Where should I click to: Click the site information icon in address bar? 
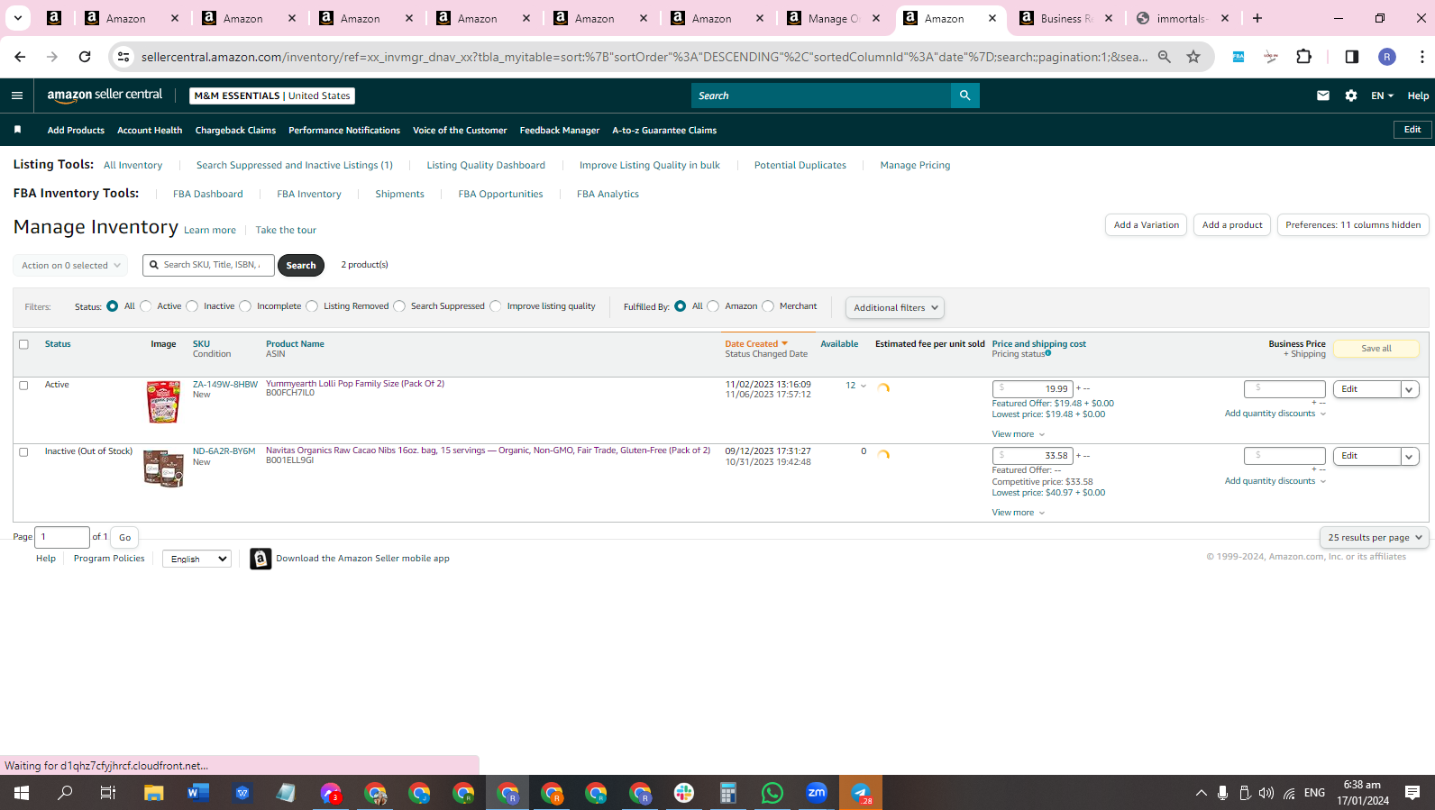(123, 57)
